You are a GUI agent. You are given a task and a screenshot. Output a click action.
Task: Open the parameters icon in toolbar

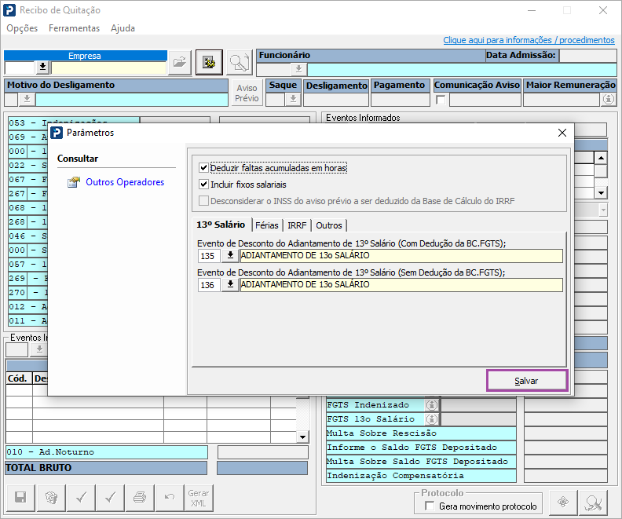pyautogui.click(x=208, y=63)
